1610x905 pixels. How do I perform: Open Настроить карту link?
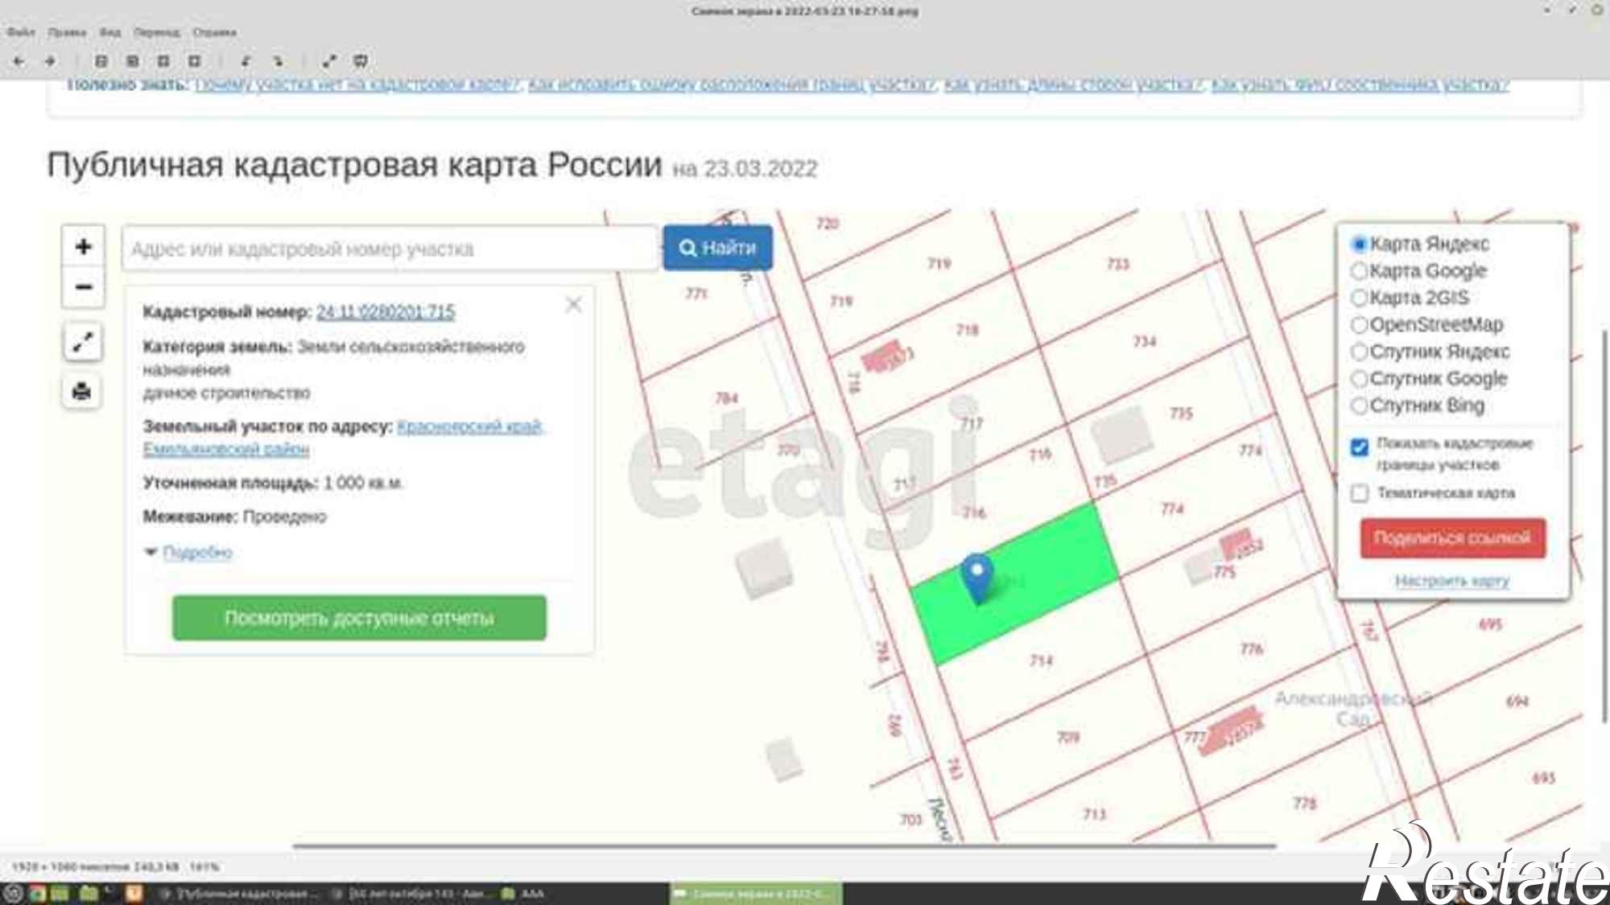[1451, 581]
